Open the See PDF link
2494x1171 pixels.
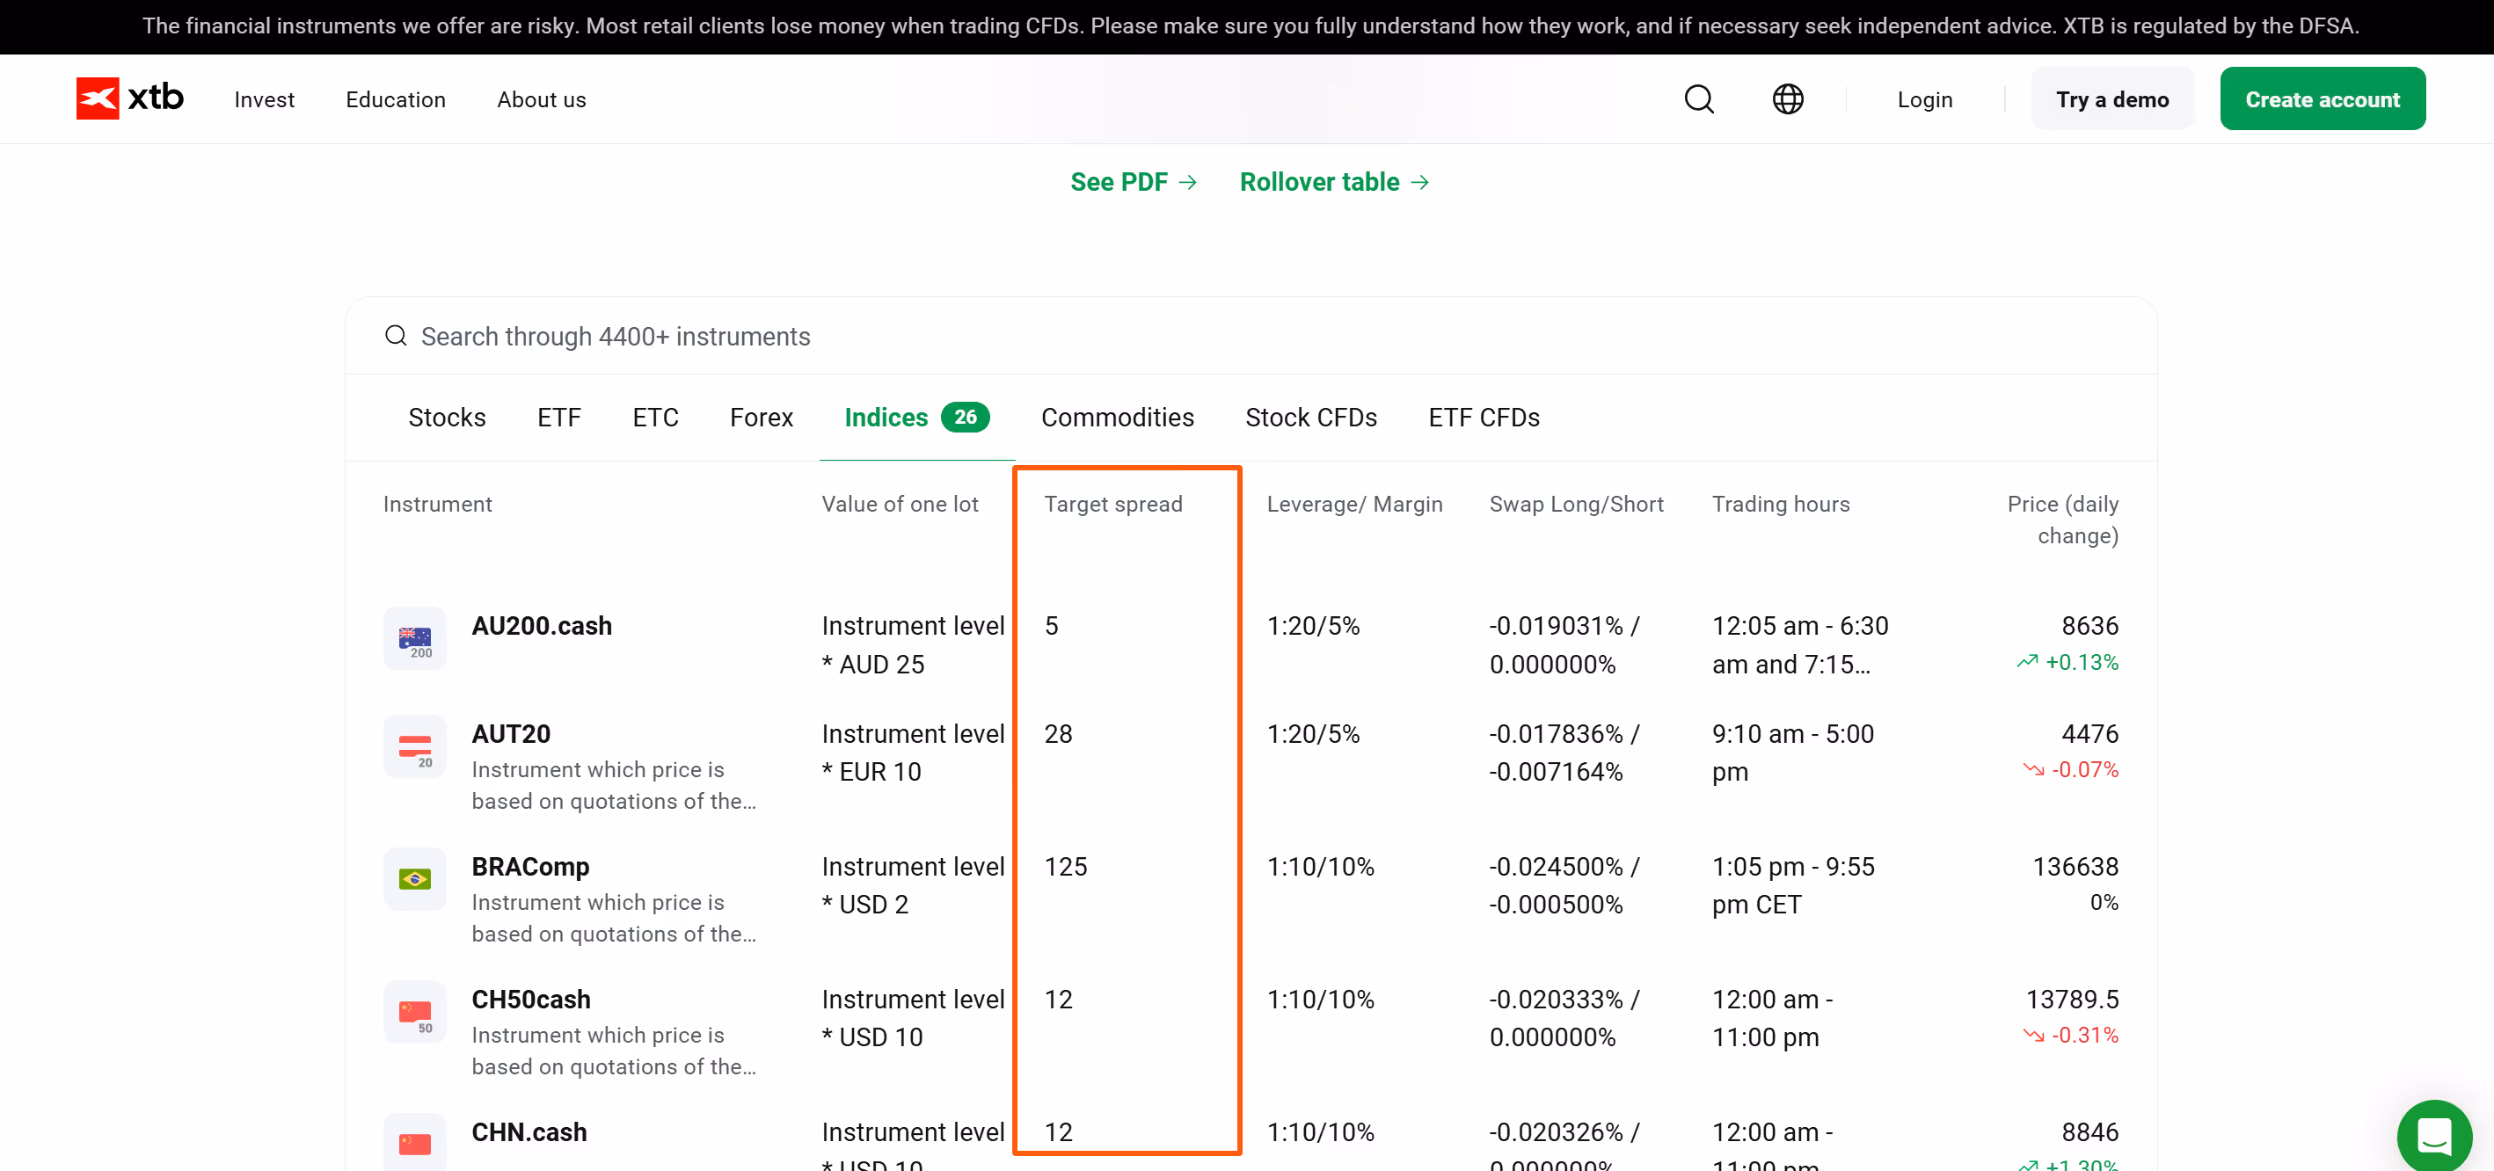1134,182
